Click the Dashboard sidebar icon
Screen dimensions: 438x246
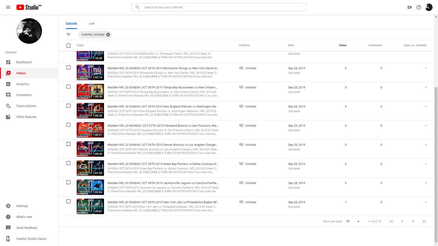pyautogui.click(x=8, y=62)
